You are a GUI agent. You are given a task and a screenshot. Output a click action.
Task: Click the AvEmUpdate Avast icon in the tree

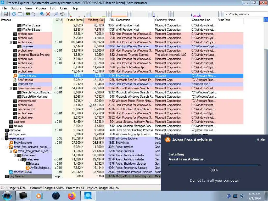click(x=28, y=168)
